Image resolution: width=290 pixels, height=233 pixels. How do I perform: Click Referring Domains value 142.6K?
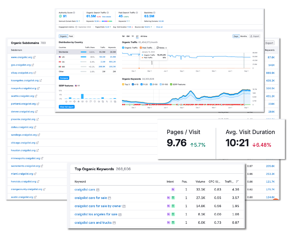[x=161, y=21]
